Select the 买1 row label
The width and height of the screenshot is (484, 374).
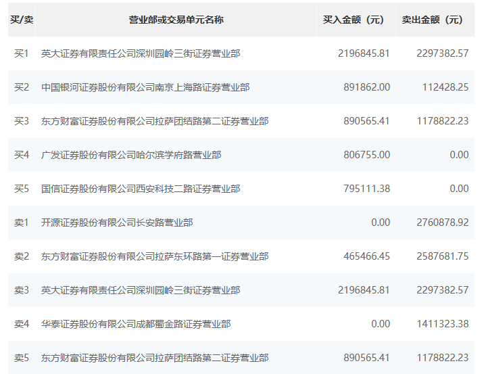click(22, 53)
